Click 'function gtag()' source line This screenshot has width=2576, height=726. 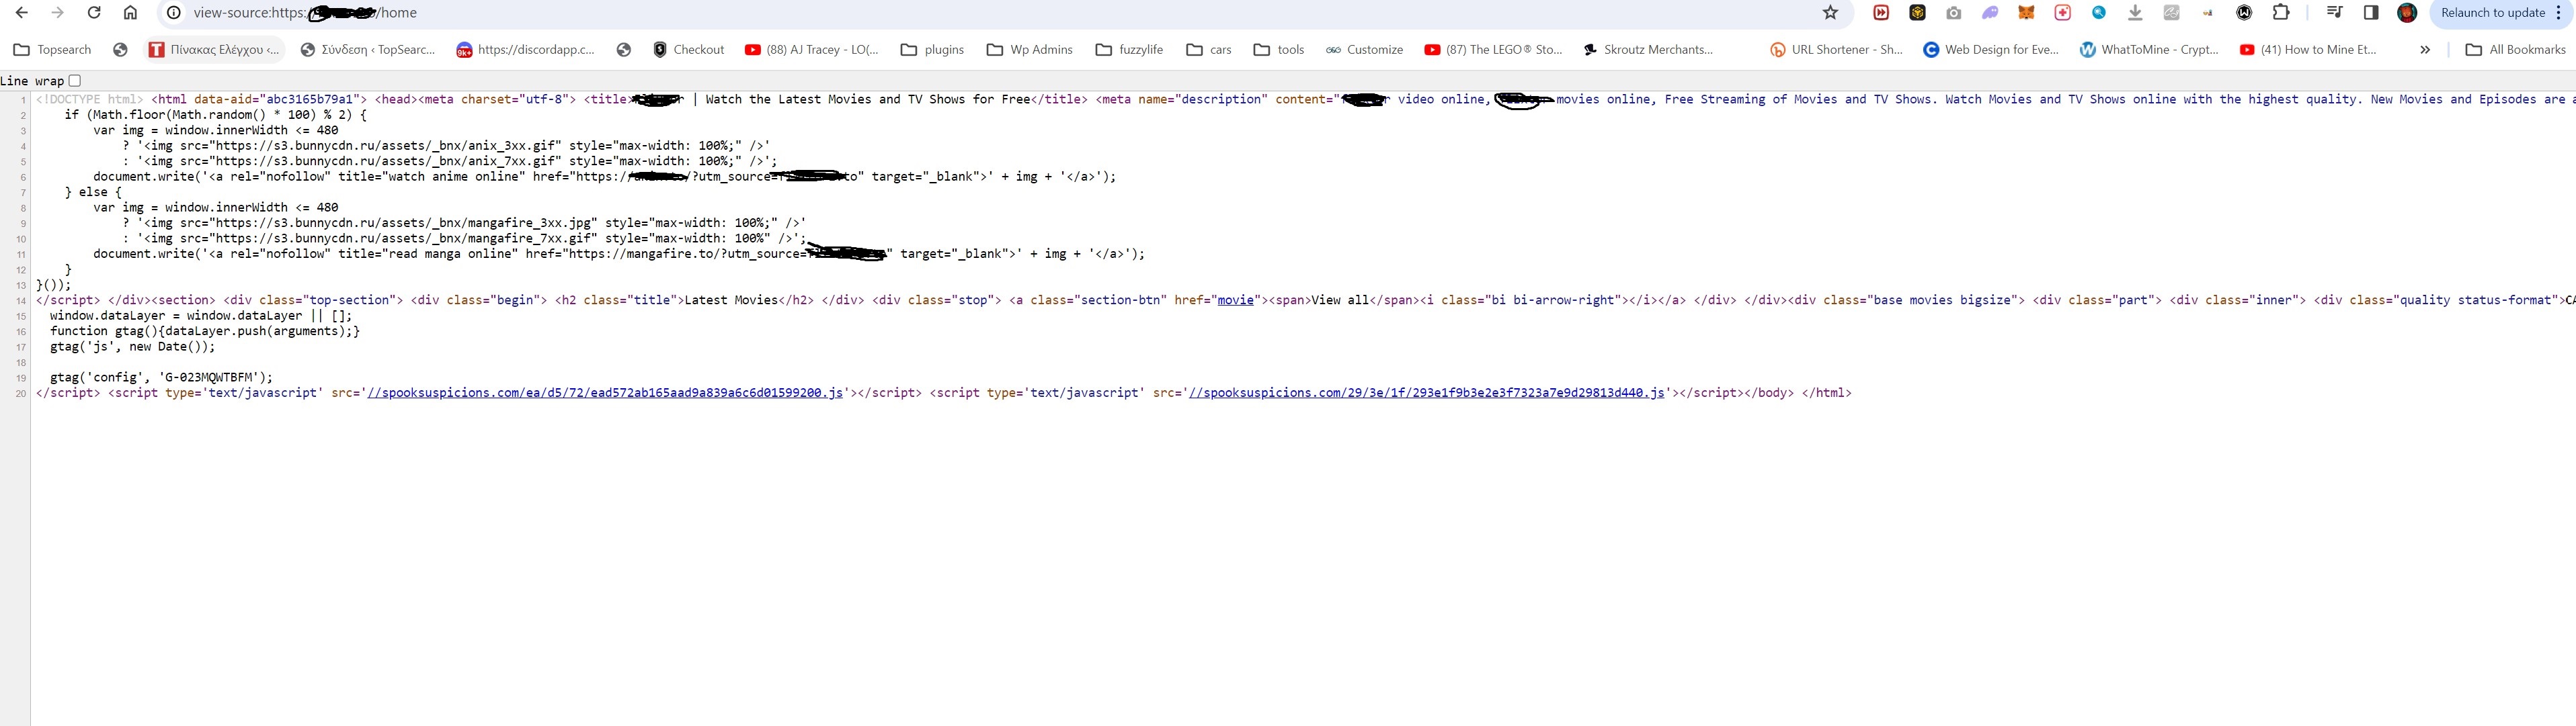[x=205, y=330]
